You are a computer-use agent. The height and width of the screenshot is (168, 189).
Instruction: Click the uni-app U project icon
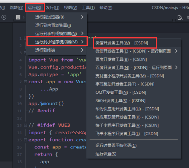tap(18, 17)
